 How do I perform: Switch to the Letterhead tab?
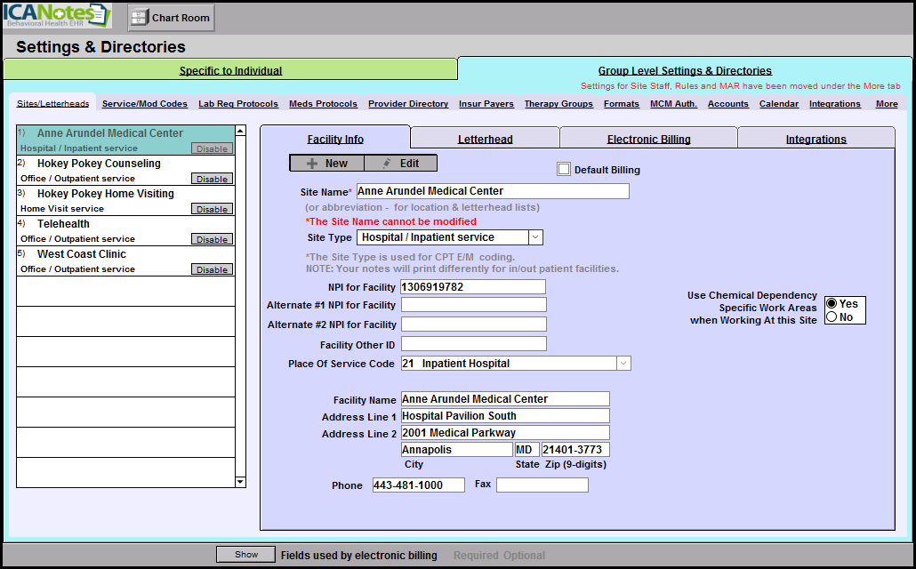[485, 139]
